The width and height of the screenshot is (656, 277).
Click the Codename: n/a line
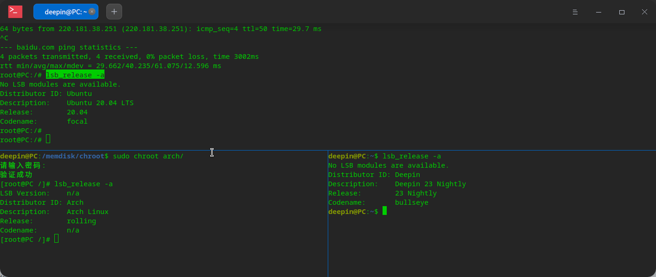tap(39, 230)
